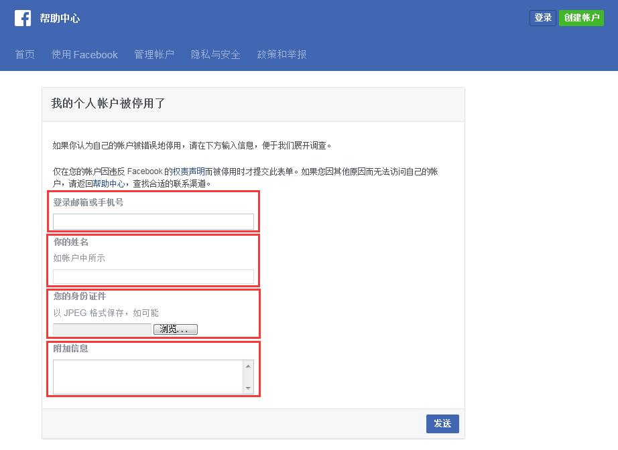
Task: Click the 你的姓名 text field
Action: [153, 276]
